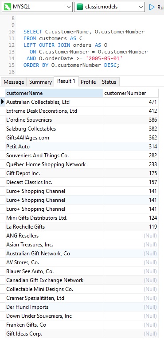The height and width of the screenshot is (340, 164).
Task: Click line number 13 in gutter
Action: pos(12,52)
